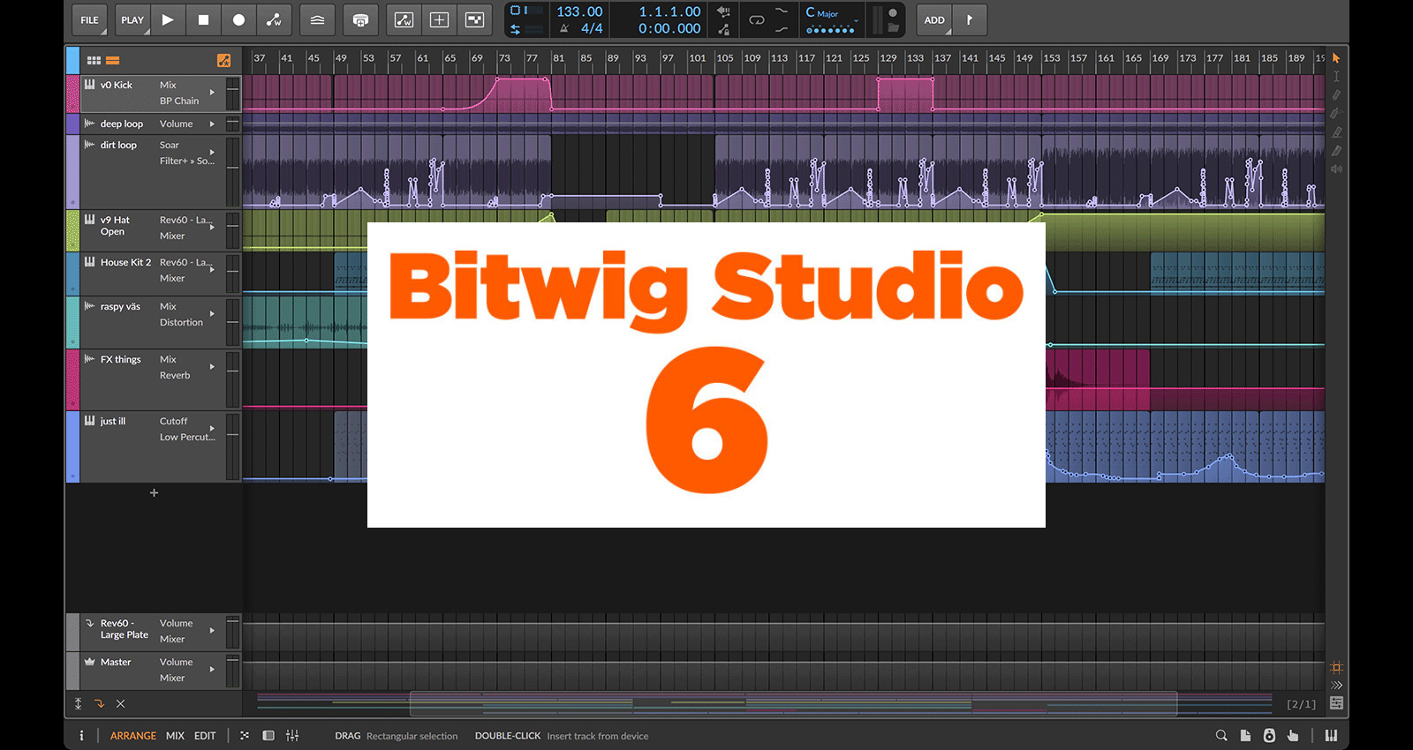Open the project file panel icon

point(1245,735)
